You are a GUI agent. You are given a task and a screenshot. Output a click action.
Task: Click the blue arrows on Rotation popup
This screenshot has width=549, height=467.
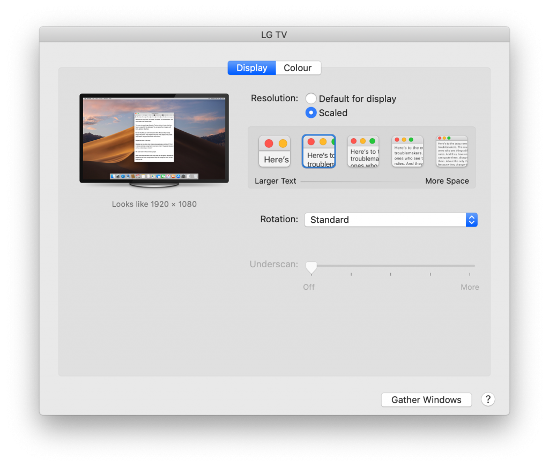[471, 220]
